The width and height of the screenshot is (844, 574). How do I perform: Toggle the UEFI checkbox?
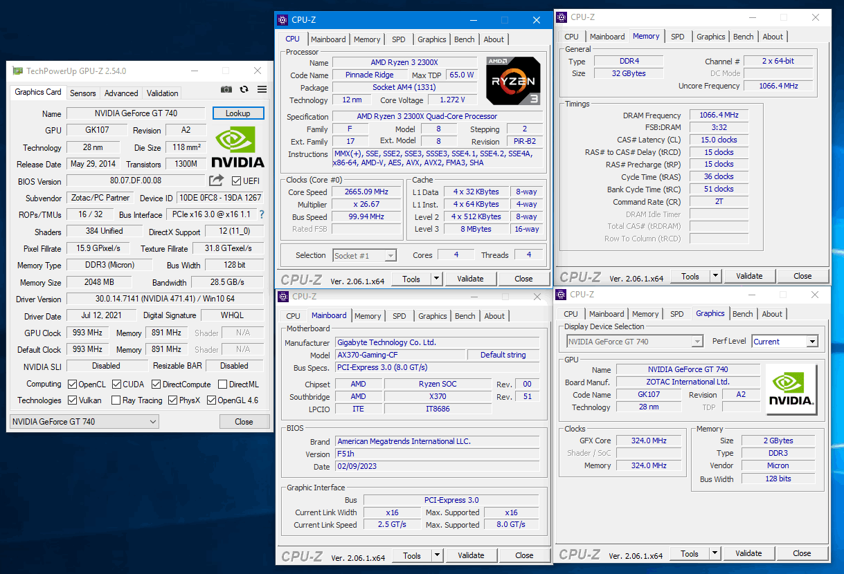pyautogui.click(x=237, y=181)
